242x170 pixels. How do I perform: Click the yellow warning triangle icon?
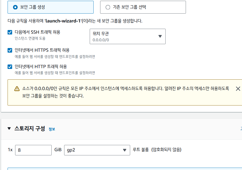17,89
